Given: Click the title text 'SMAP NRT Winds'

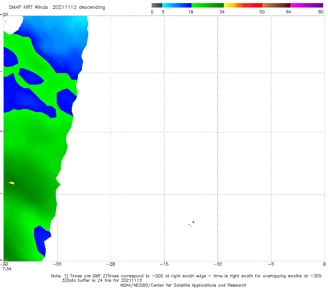Looking at the screenshot, I should 28,8.
